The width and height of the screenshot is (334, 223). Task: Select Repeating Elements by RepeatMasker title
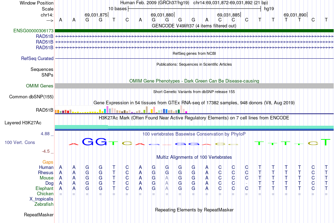194,210
